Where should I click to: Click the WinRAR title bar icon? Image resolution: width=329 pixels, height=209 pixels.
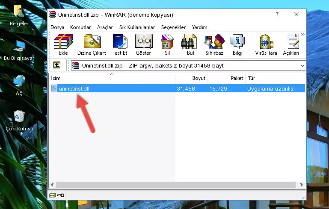[x=52, y=14]
